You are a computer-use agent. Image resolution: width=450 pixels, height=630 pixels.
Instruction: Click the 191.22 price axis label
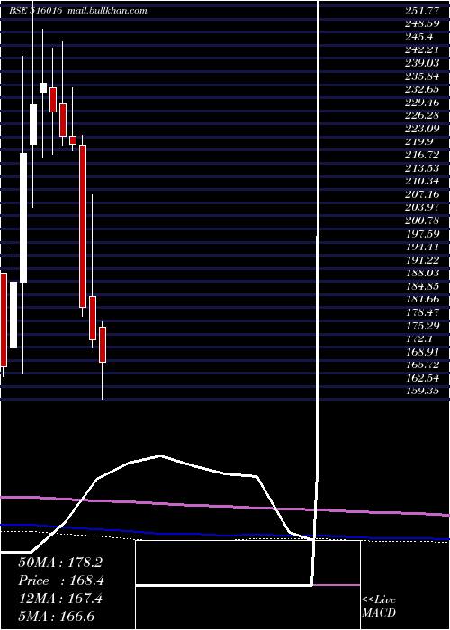click(x=422, y=260)
